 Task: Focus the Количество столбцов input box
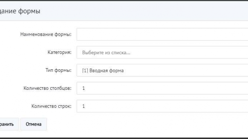(x=162, y=88)
